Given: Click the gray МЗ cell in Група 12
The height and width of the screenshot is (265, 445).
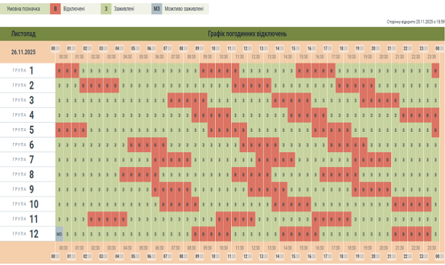Looking at the screenshot, I should pyautogui.click(x=59, y=235).
